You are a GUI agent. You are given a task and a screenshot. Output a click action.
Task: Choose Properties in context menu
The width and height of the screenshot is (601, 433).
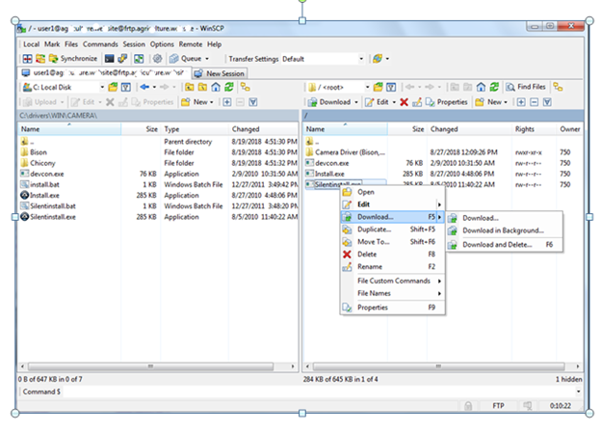point(393,307)
